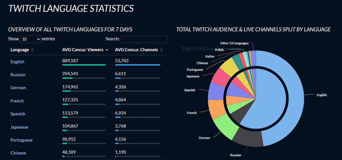The width and height of the screenshot is (342, 160).
Task: Click the 6,924 channels value
Action: 120,113
